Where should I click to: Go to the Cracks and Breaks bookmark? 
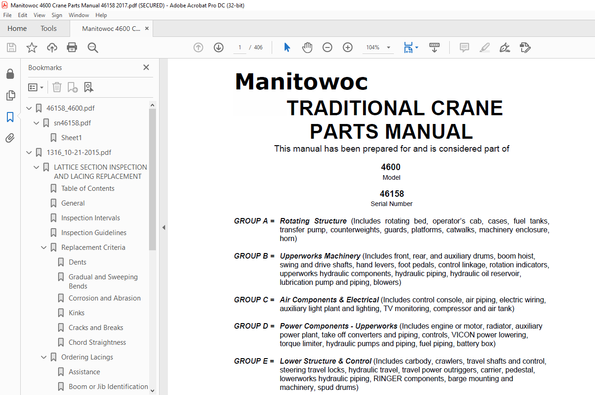96,328
